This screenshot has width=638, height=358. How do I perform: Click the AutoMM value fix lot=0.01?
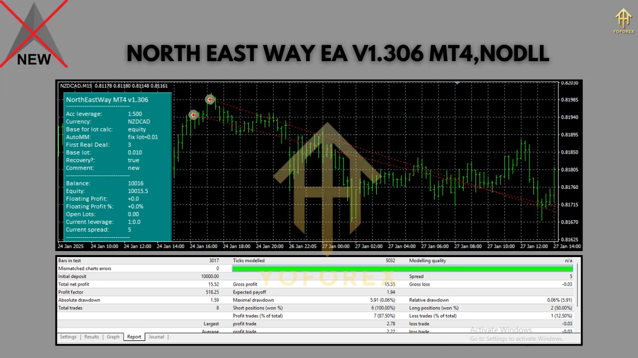pyautogui.click(x=143, y=137)
